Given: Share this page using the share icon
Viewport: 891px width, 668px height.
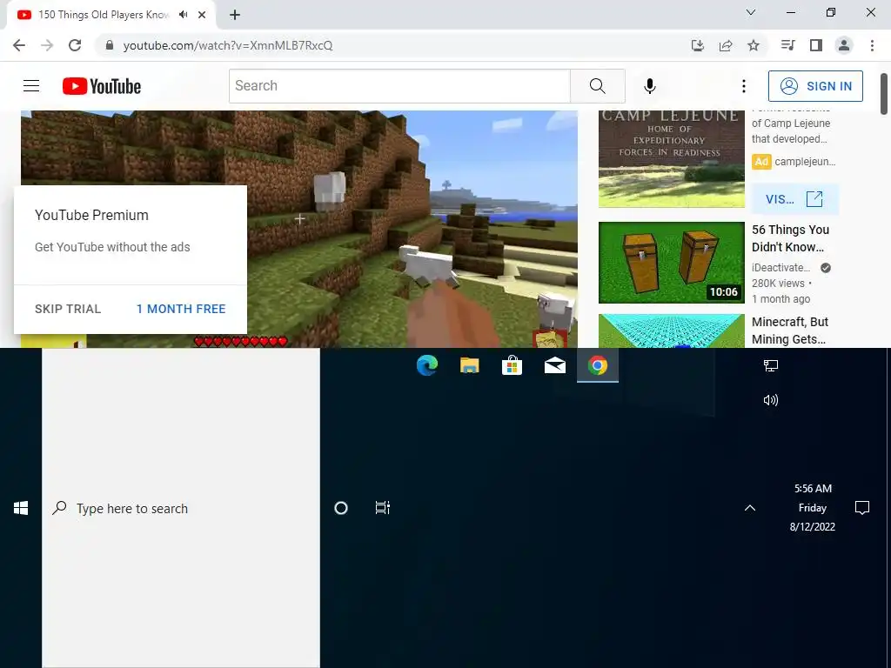Looking at the screenshot, I should point(726,45).
